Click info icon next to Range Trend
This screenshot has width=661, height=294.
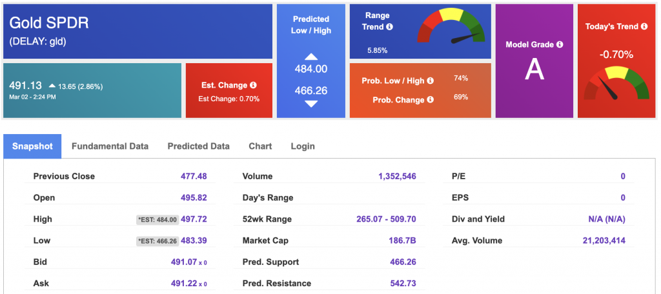coord(389,27)
